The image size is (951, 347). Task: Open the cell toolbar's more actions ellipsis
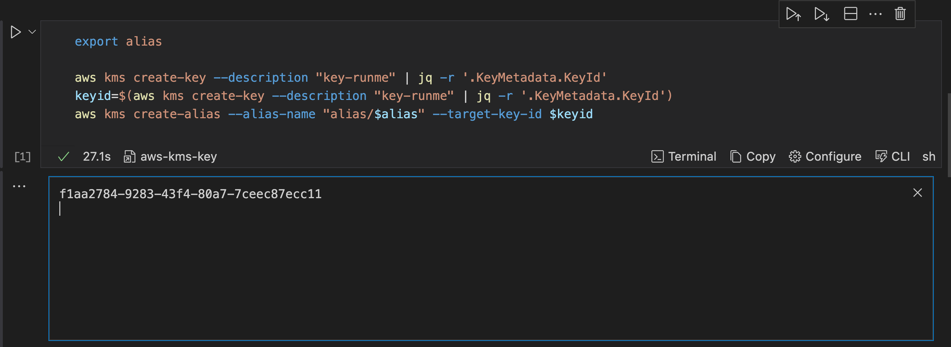(875, 14)
